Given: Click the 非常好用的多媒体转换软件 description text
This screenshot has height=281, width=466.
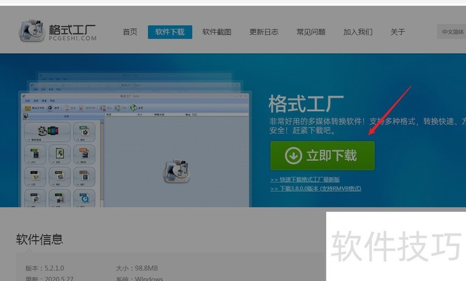Looking at the screenshot, I should pos(368,126).
